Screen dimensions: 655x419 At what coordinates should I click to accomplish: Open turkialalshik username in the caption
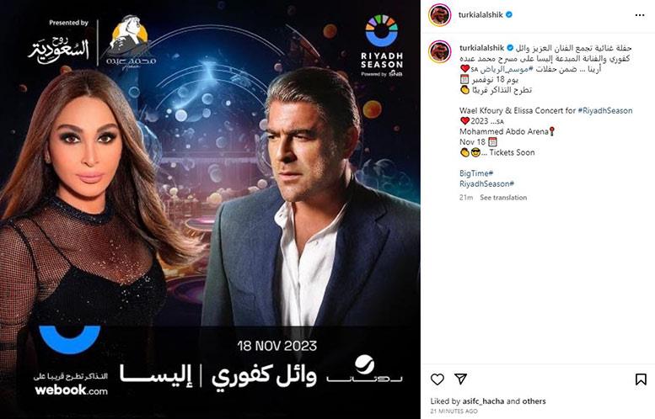click(x=481, y=47)
